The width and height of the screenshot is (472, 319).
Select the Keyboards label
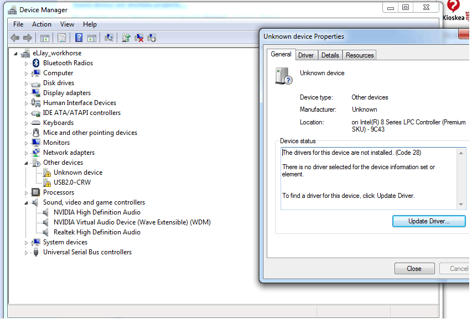[59, 123]
